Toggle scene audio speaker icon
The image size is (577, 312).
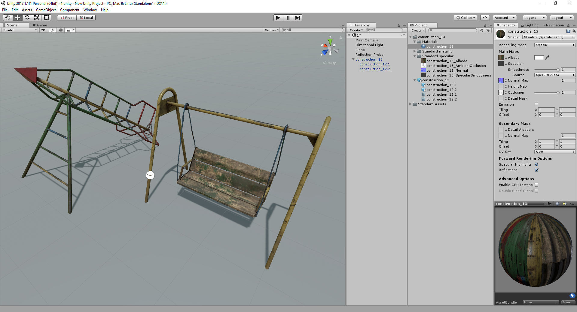[61, 30]
